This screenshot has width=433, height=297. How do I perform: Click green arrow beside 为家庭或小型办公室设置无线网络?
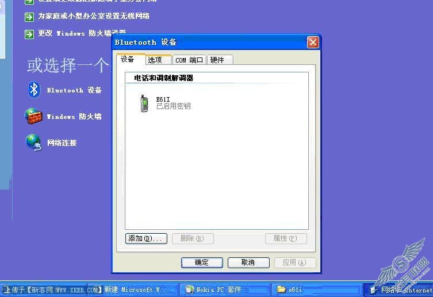pos(29,16)
